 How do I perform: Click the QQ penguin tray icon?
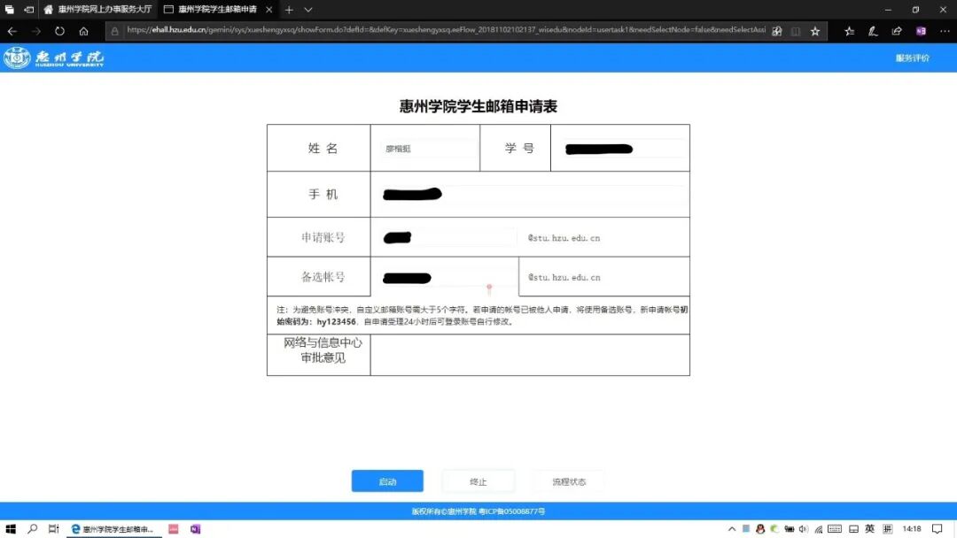pyautogui.click(x=760, y=529)
